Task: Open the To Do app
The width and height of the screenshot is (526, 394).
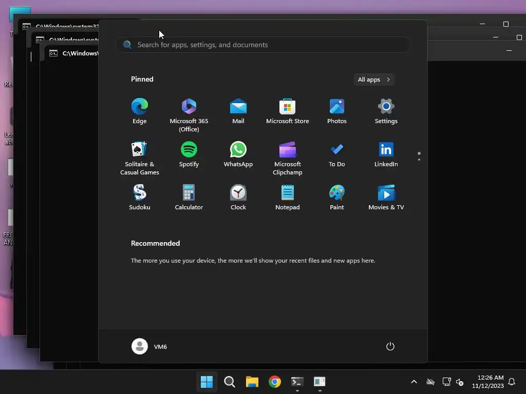Action: click(337, 154)
